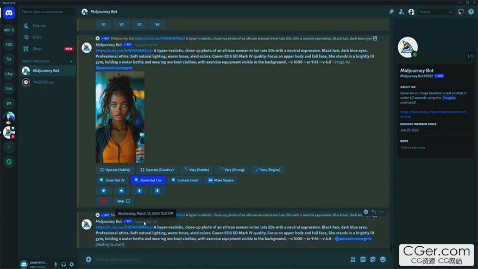The image size is (478, 269).
Task: Open the ps server
Action: (9, 103)
